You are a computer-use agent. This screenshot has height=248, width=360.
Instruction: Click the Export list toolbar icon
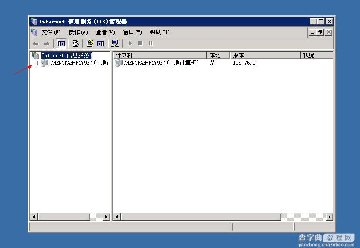(x=75, y=44)
